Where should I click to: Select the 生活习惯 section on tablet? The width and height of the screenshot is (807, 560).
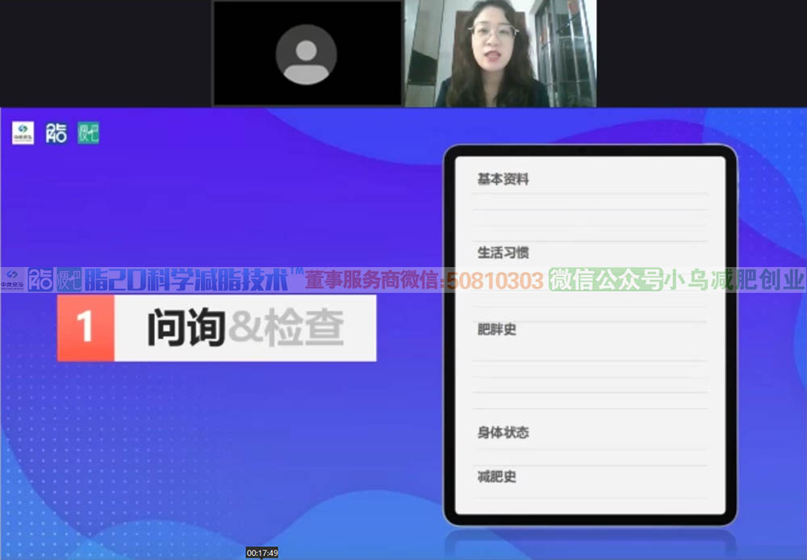tap(503, 253)
